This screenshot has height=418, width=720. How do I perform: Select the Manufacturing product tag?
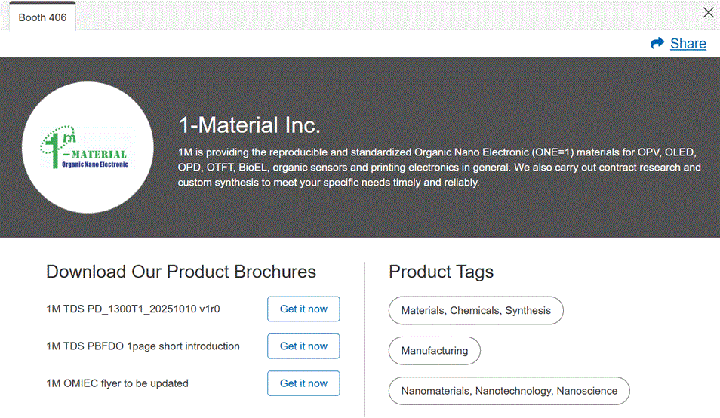tap(434, 351)
